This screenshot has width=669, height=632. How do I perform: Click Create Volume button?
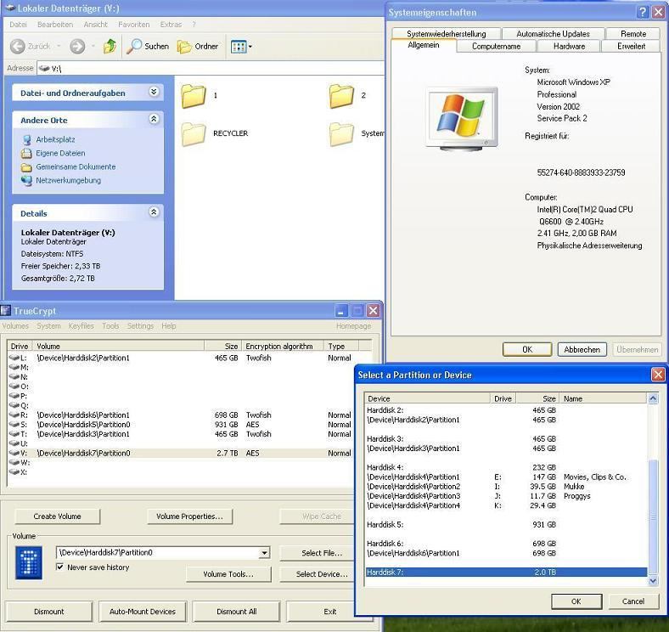coord(57,516)
